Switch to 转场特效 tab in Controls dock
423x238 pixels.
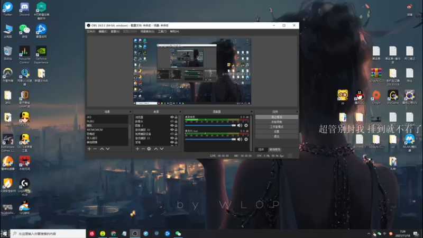274,150
